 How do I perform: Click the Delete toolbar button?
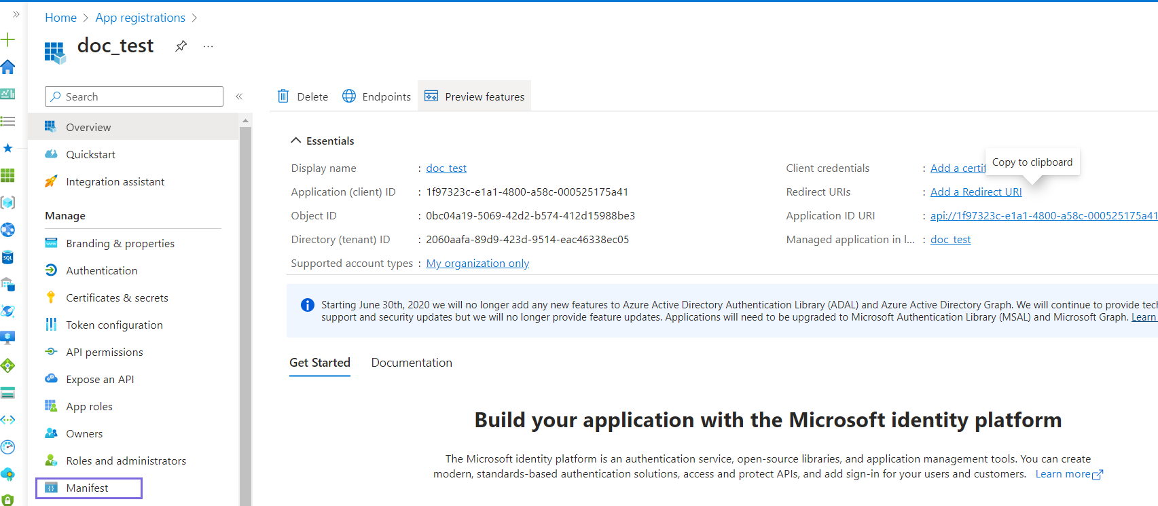click(303, 96)
